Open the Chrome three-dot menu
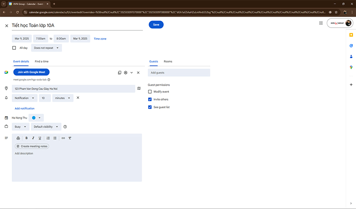 352,12
